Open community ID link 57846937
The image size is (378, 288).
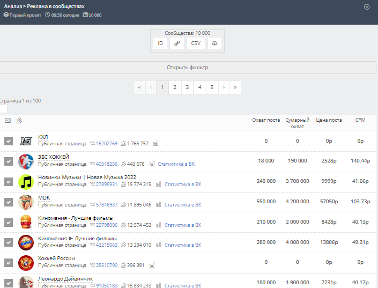107,205
